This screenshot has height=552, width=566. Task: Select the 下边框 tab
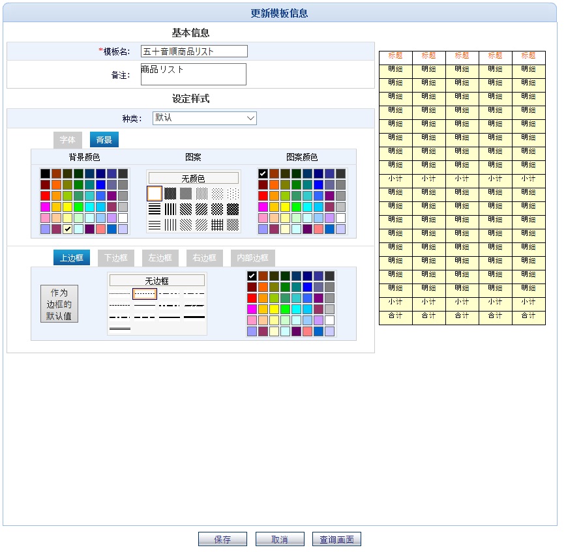(116, 257)
